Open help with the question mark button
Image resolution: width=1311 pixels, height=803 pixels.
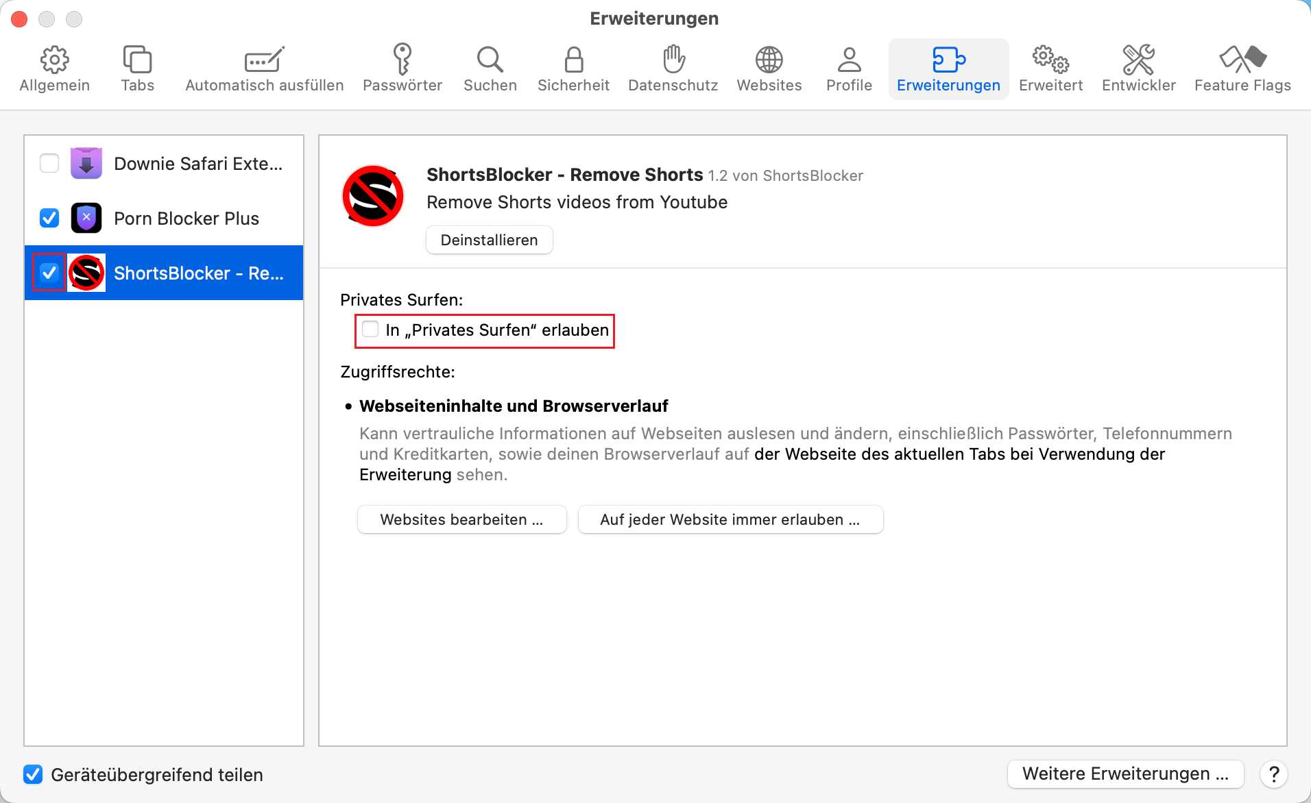[1273, 774]
